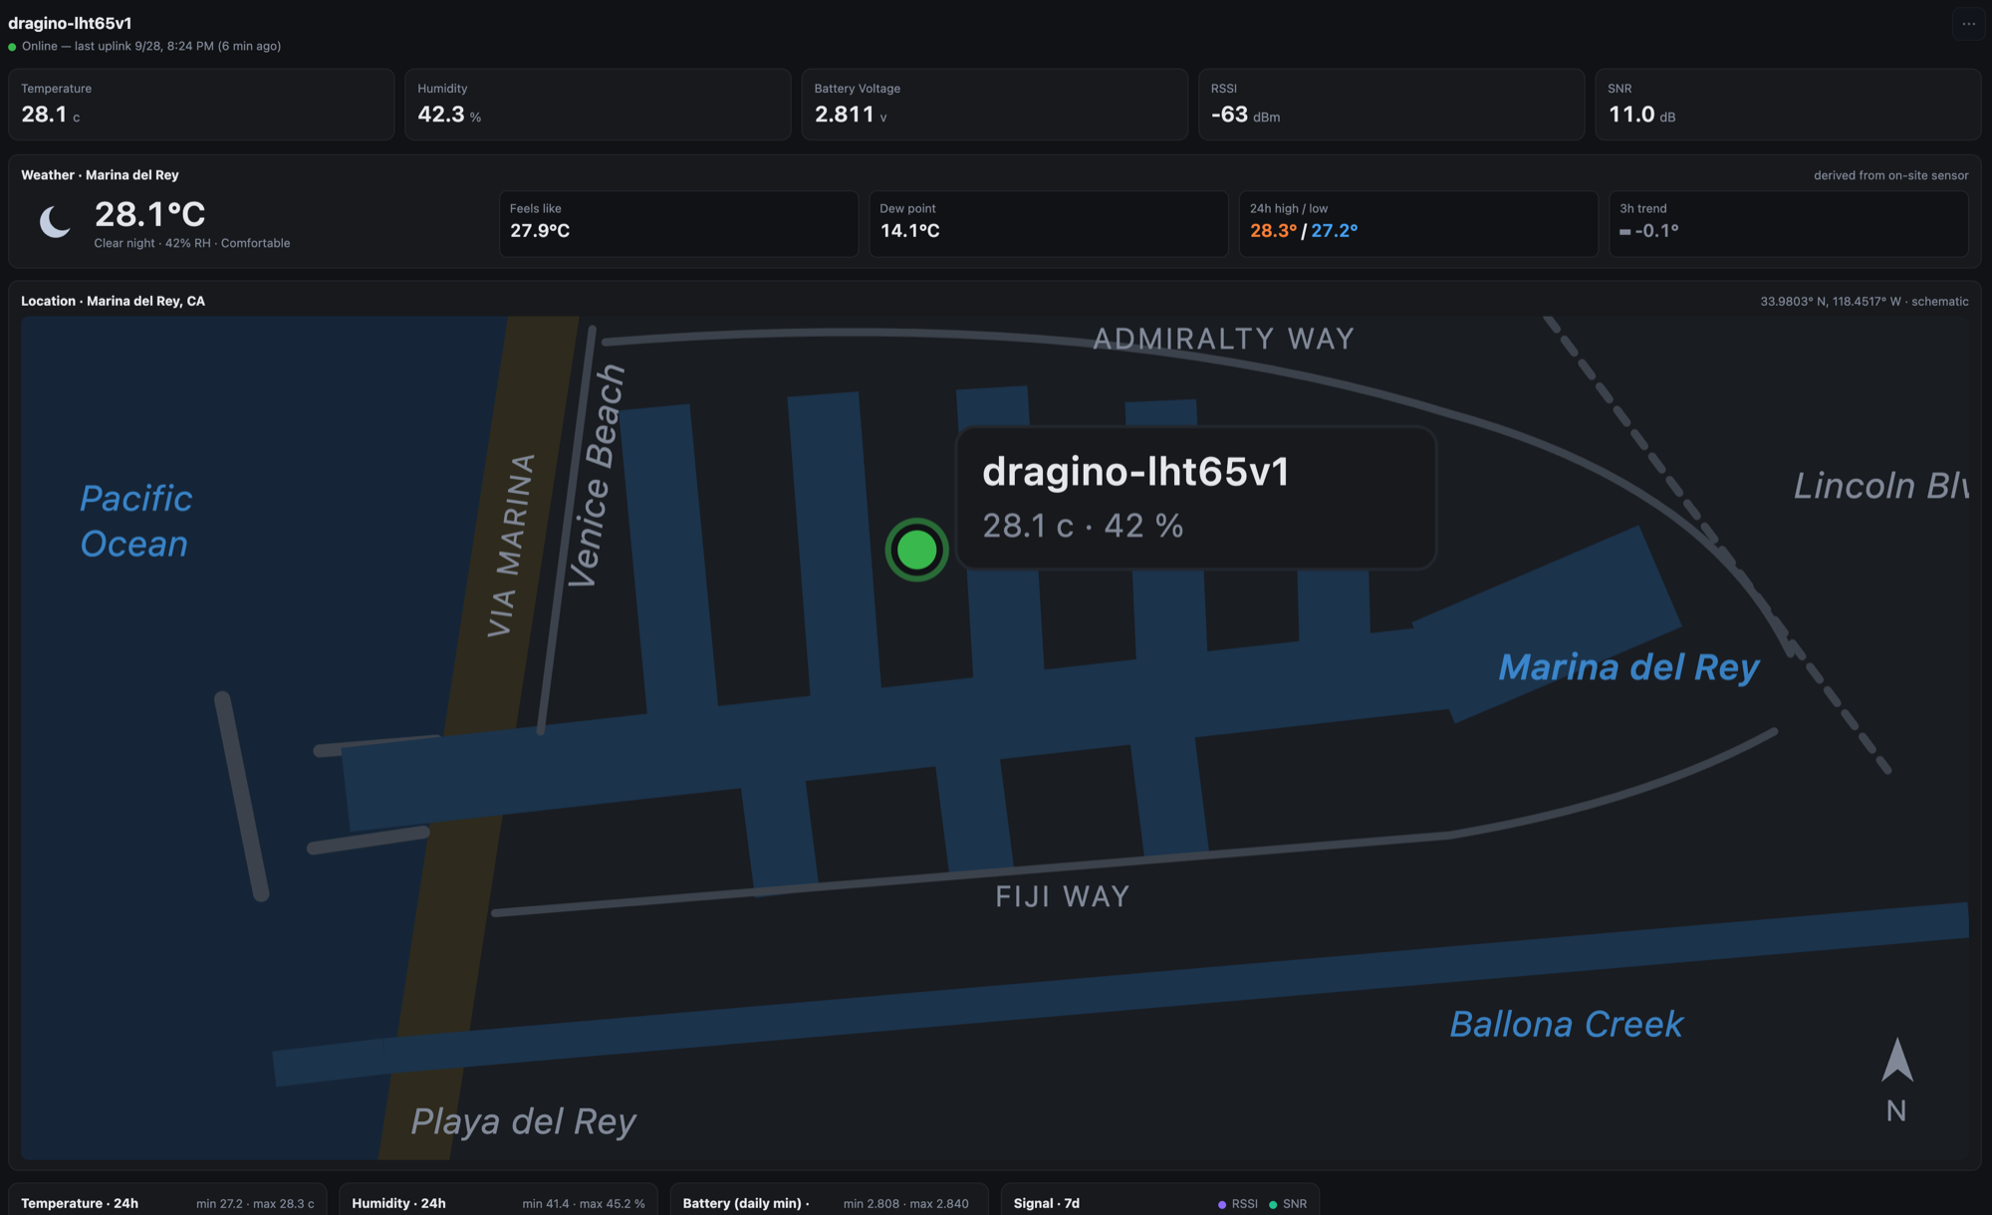The width and height of the screenshot is (1992, 1215).
Task: Click the Venice Beach map label
Action: (596, 476)
